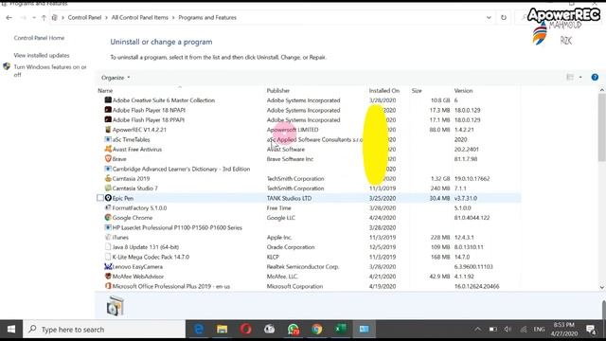Open recent locations dropdown arrow
The image size is (606, 341).
(x=34, y=17)
